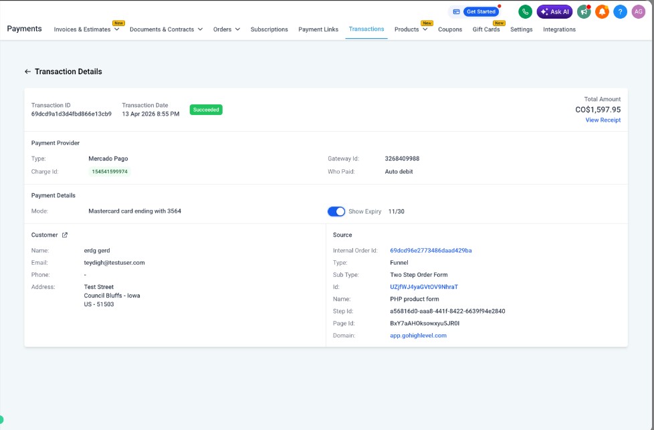Image resolution: width=654 pixels, height=430 pixels.
Task: Click the green circle at the page's bottom-left edge
Action: click(1, 419)
